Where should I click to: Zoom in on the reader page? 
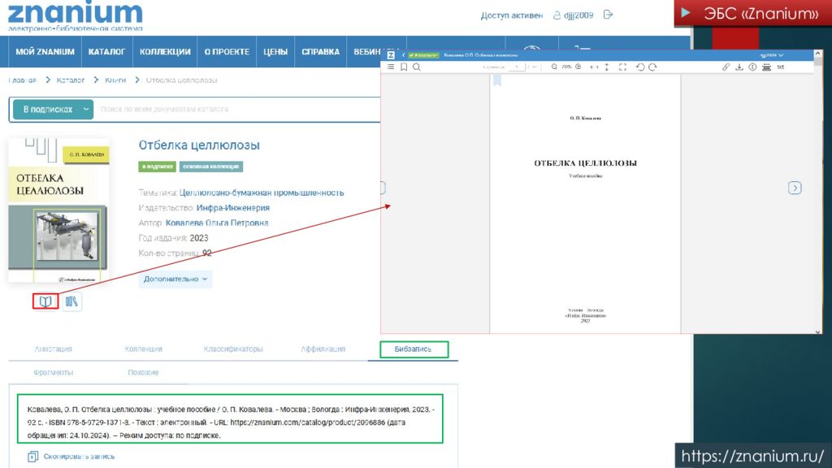coord(578,67)
